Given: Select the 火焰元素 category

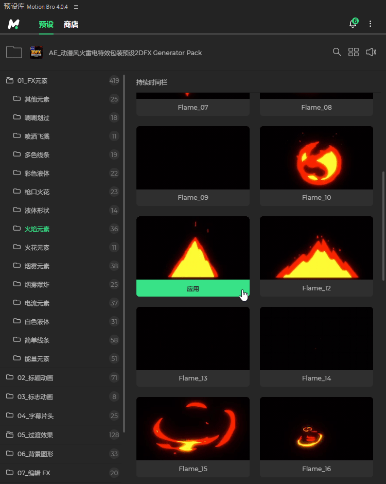Looking at the screenshot, I should (62, 229).
